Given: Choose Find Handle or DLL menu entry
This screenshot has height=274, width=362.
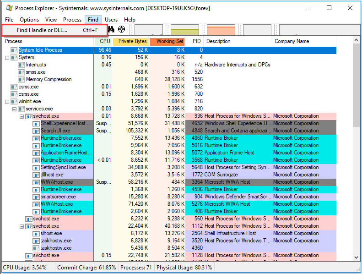Looking at the screenshot, I should click(42, 30).
